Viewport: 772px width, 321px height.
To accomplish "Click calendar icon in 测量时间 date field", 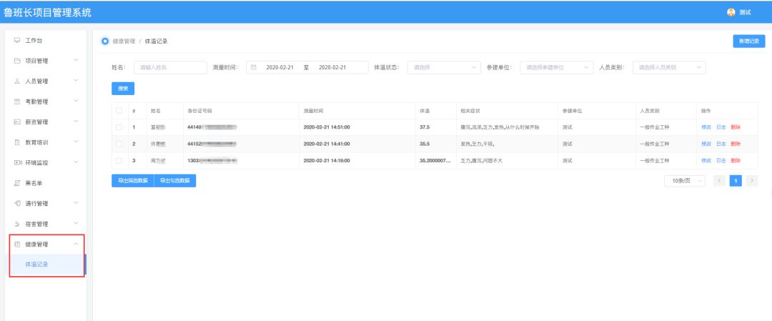I will 254,67.
